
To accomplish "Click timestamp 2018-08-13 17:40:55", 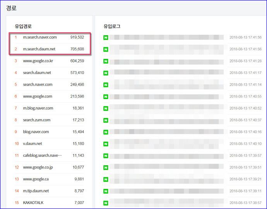I will (x=245, y=96).
